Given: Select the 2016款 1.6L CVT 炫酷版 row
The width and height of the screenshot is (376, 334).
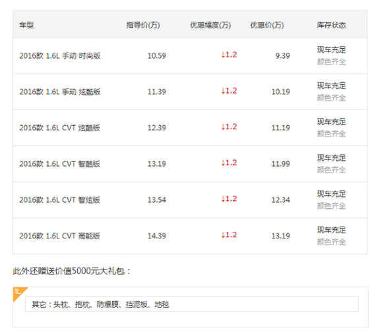Looking at the screenshot, I should pos(190,128).
